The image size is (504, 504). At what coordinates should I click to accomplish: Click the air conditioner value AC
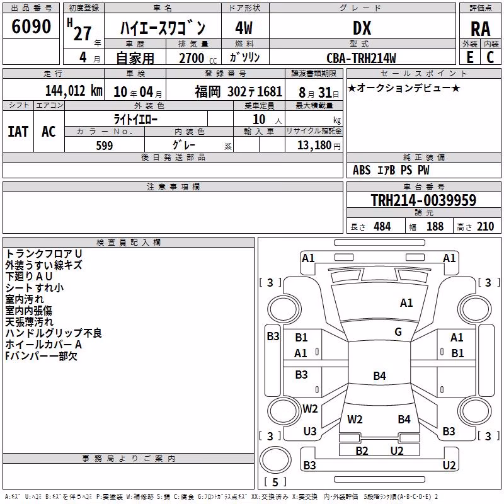click(49, 132)
